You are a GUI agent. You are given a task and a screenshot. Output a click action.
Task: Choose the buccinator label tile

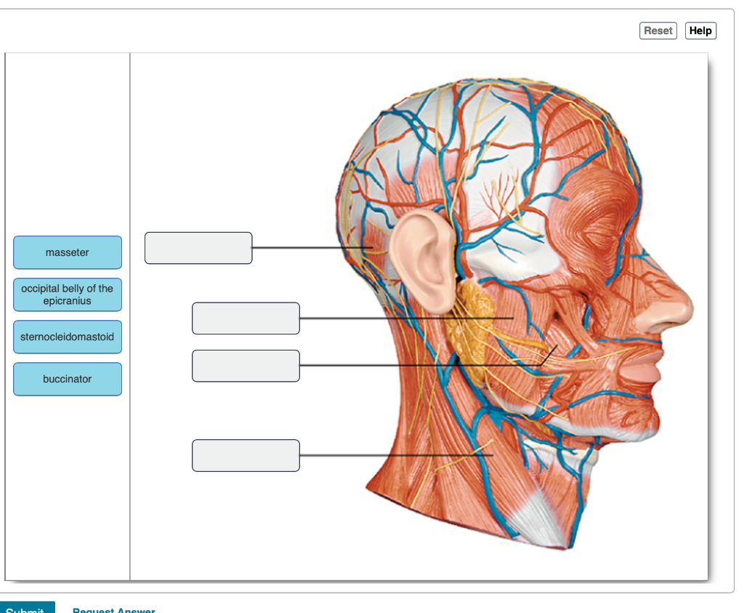point(67,379)
